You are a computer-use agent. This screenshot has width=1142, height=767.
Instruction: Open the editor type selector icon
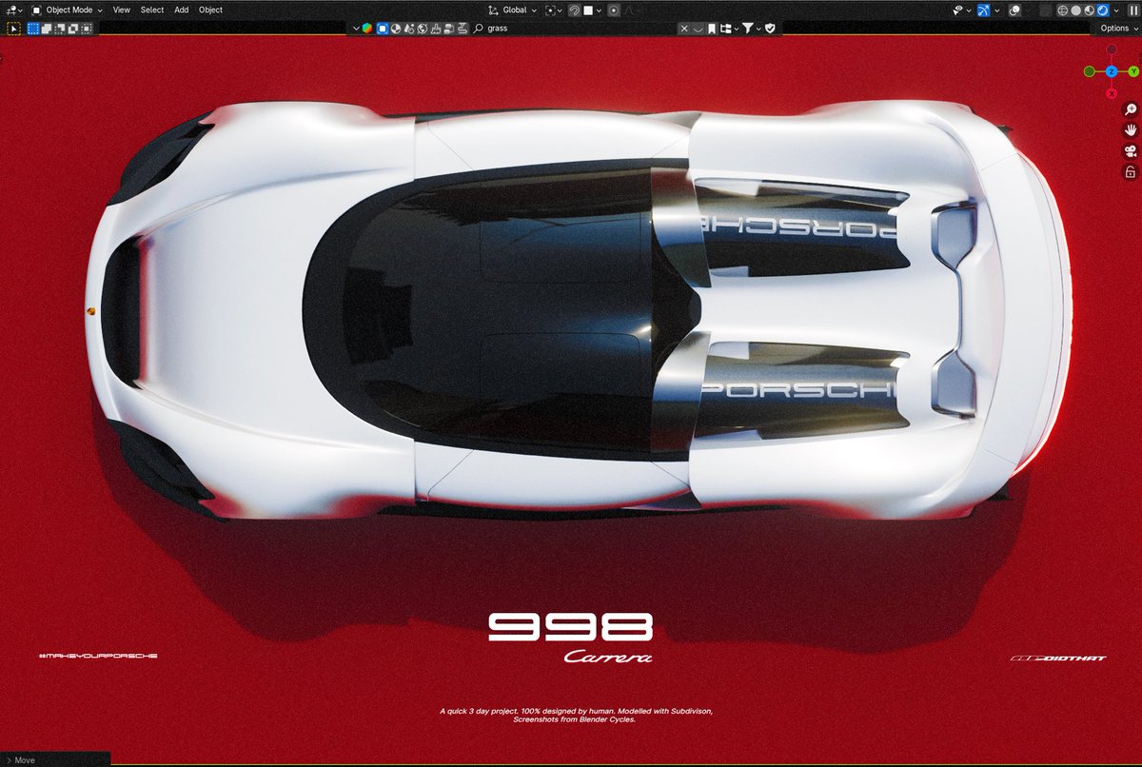(13, 10)
